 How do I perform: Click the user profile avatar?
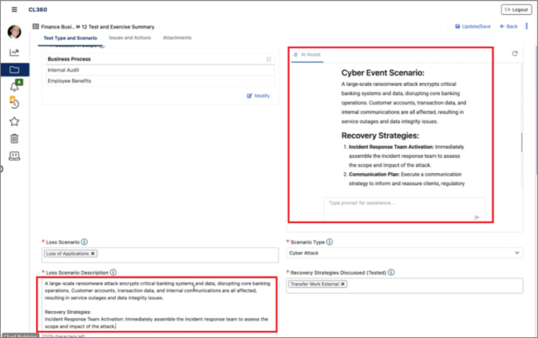pos(14,33)
